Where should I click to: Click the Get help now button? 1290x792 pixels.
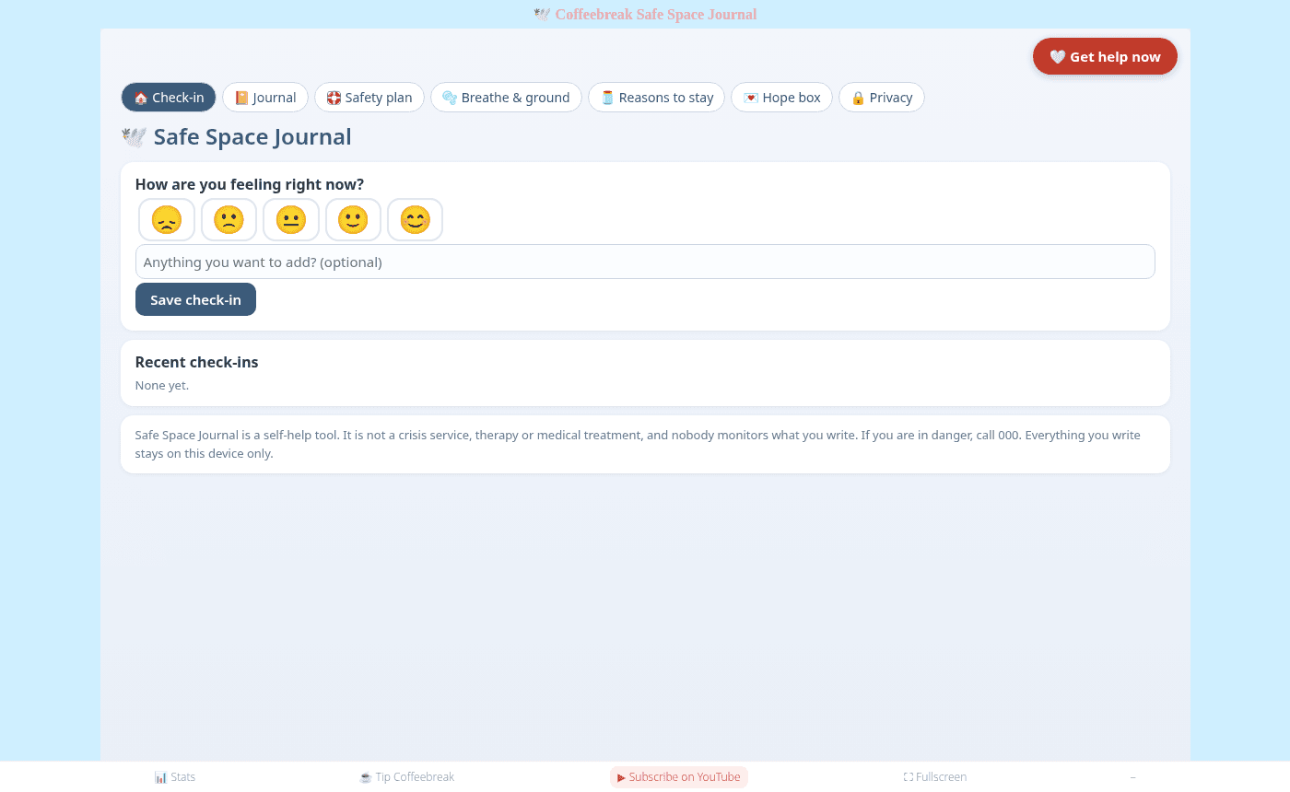1105,57
